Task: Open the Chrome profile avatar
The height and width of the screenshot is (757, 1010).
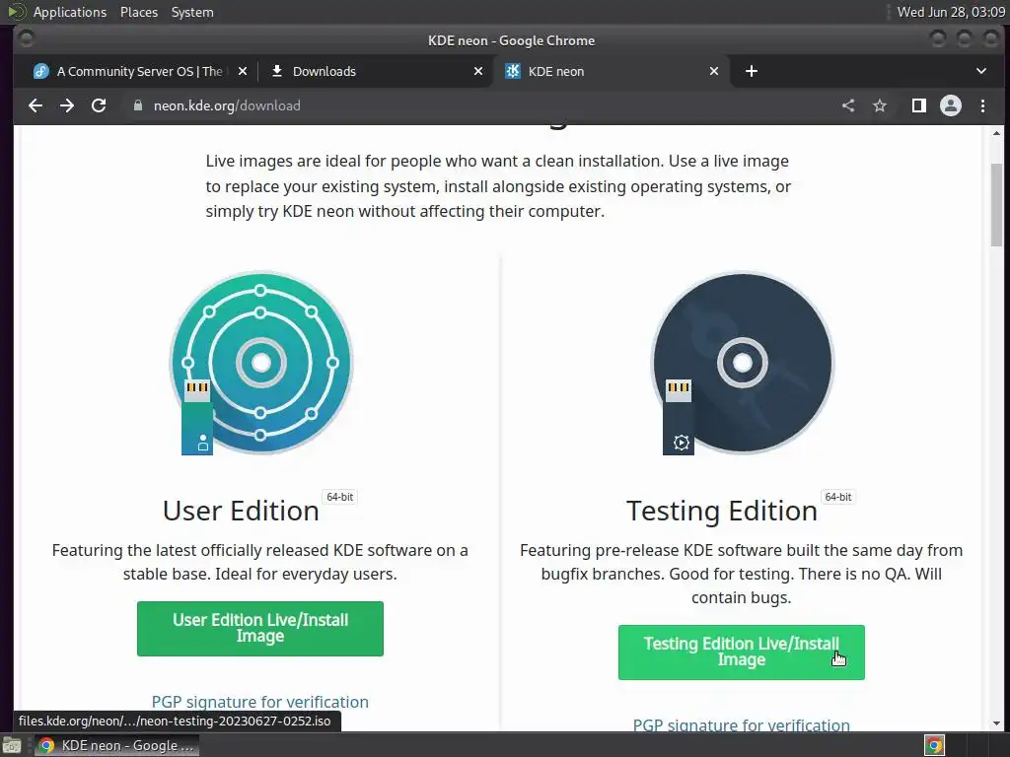Action: 951,105
